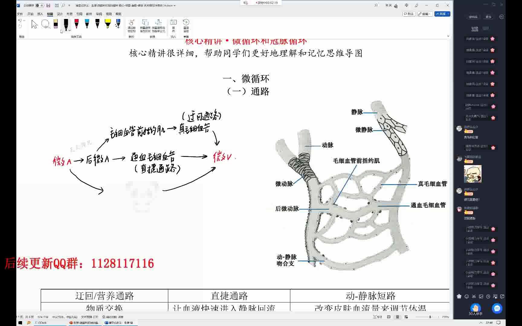
Task: Open the title bar search magnifier icon
Action: (x=63, y=5)
